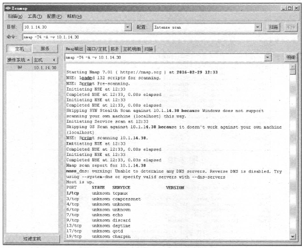Toggle the 服务 services view button
The width and height of the screenshot is (302, 248).
tap(45, 49)
